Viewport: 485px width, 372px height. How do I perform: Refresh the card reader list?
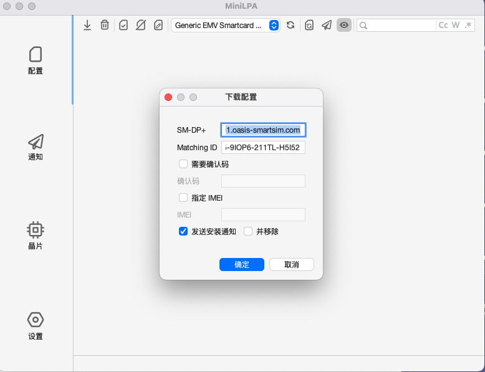(291, 25)
